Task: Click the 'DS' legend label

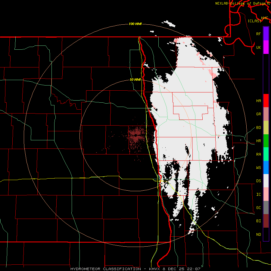Action: (258, 181)
